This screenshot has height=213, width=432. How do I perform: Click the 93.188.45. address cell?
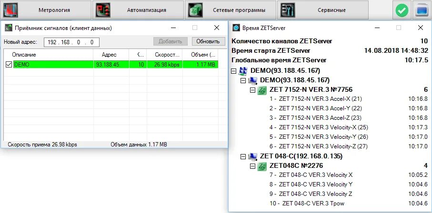pos(111,65)
